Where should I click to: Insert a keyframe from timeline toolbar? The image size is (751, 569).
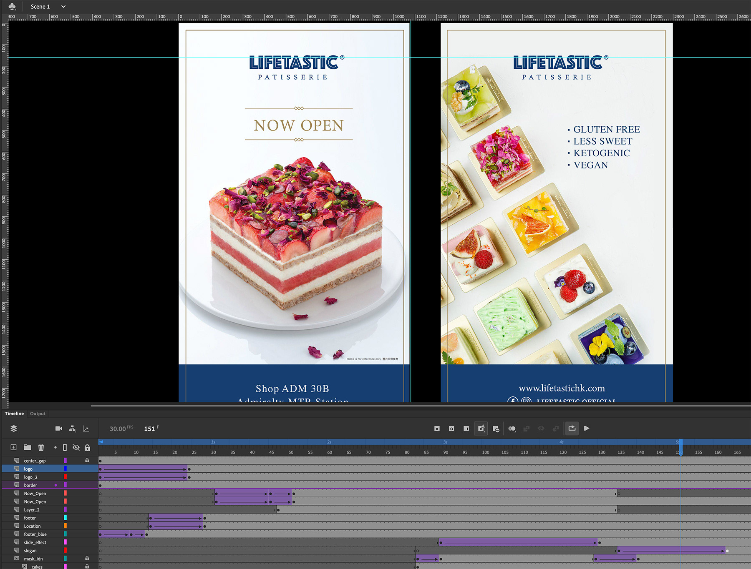coord(437,429)
